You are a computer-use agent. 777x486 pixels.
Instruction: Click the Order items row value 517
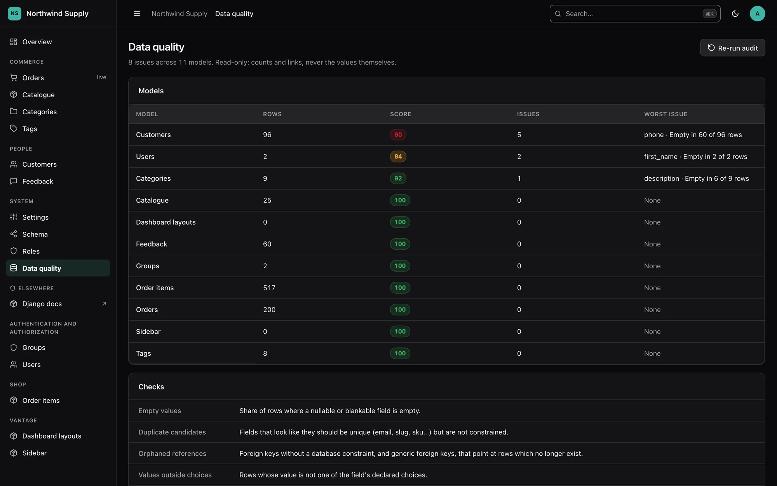[269, 288]
